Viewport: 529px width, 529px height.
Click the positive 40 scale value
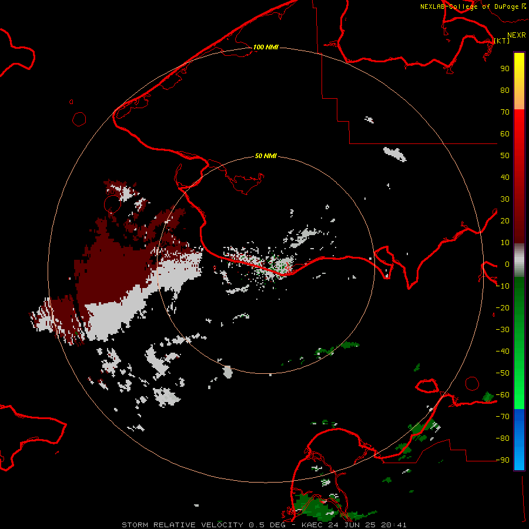point(505,178)
